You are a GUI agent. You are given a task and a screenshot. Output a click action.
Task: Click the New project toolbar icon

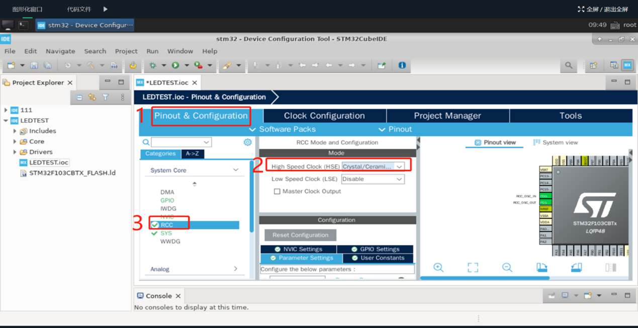tap(11, 65)
